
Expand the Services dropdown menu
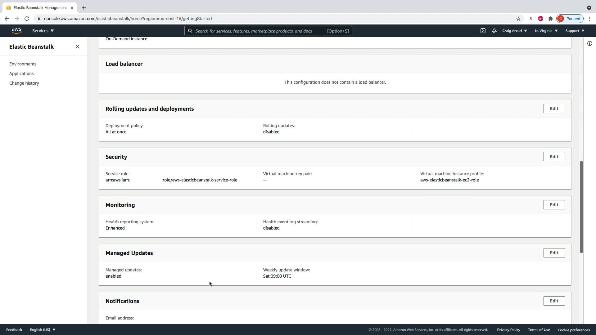(x=43, y=31)
